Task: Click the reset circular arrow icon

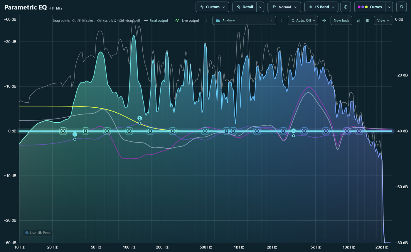Action: tap(402, 7)
